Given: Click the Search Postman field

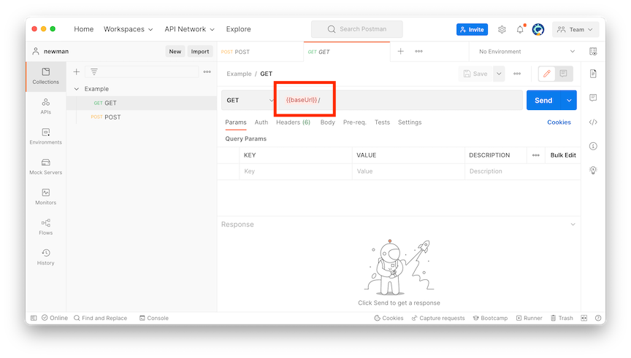Looking at the screenshot, I should click(357, 29).
